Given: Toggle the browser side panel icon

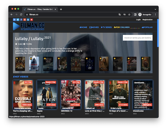Looking at the screenshot, I should (135, 14).
